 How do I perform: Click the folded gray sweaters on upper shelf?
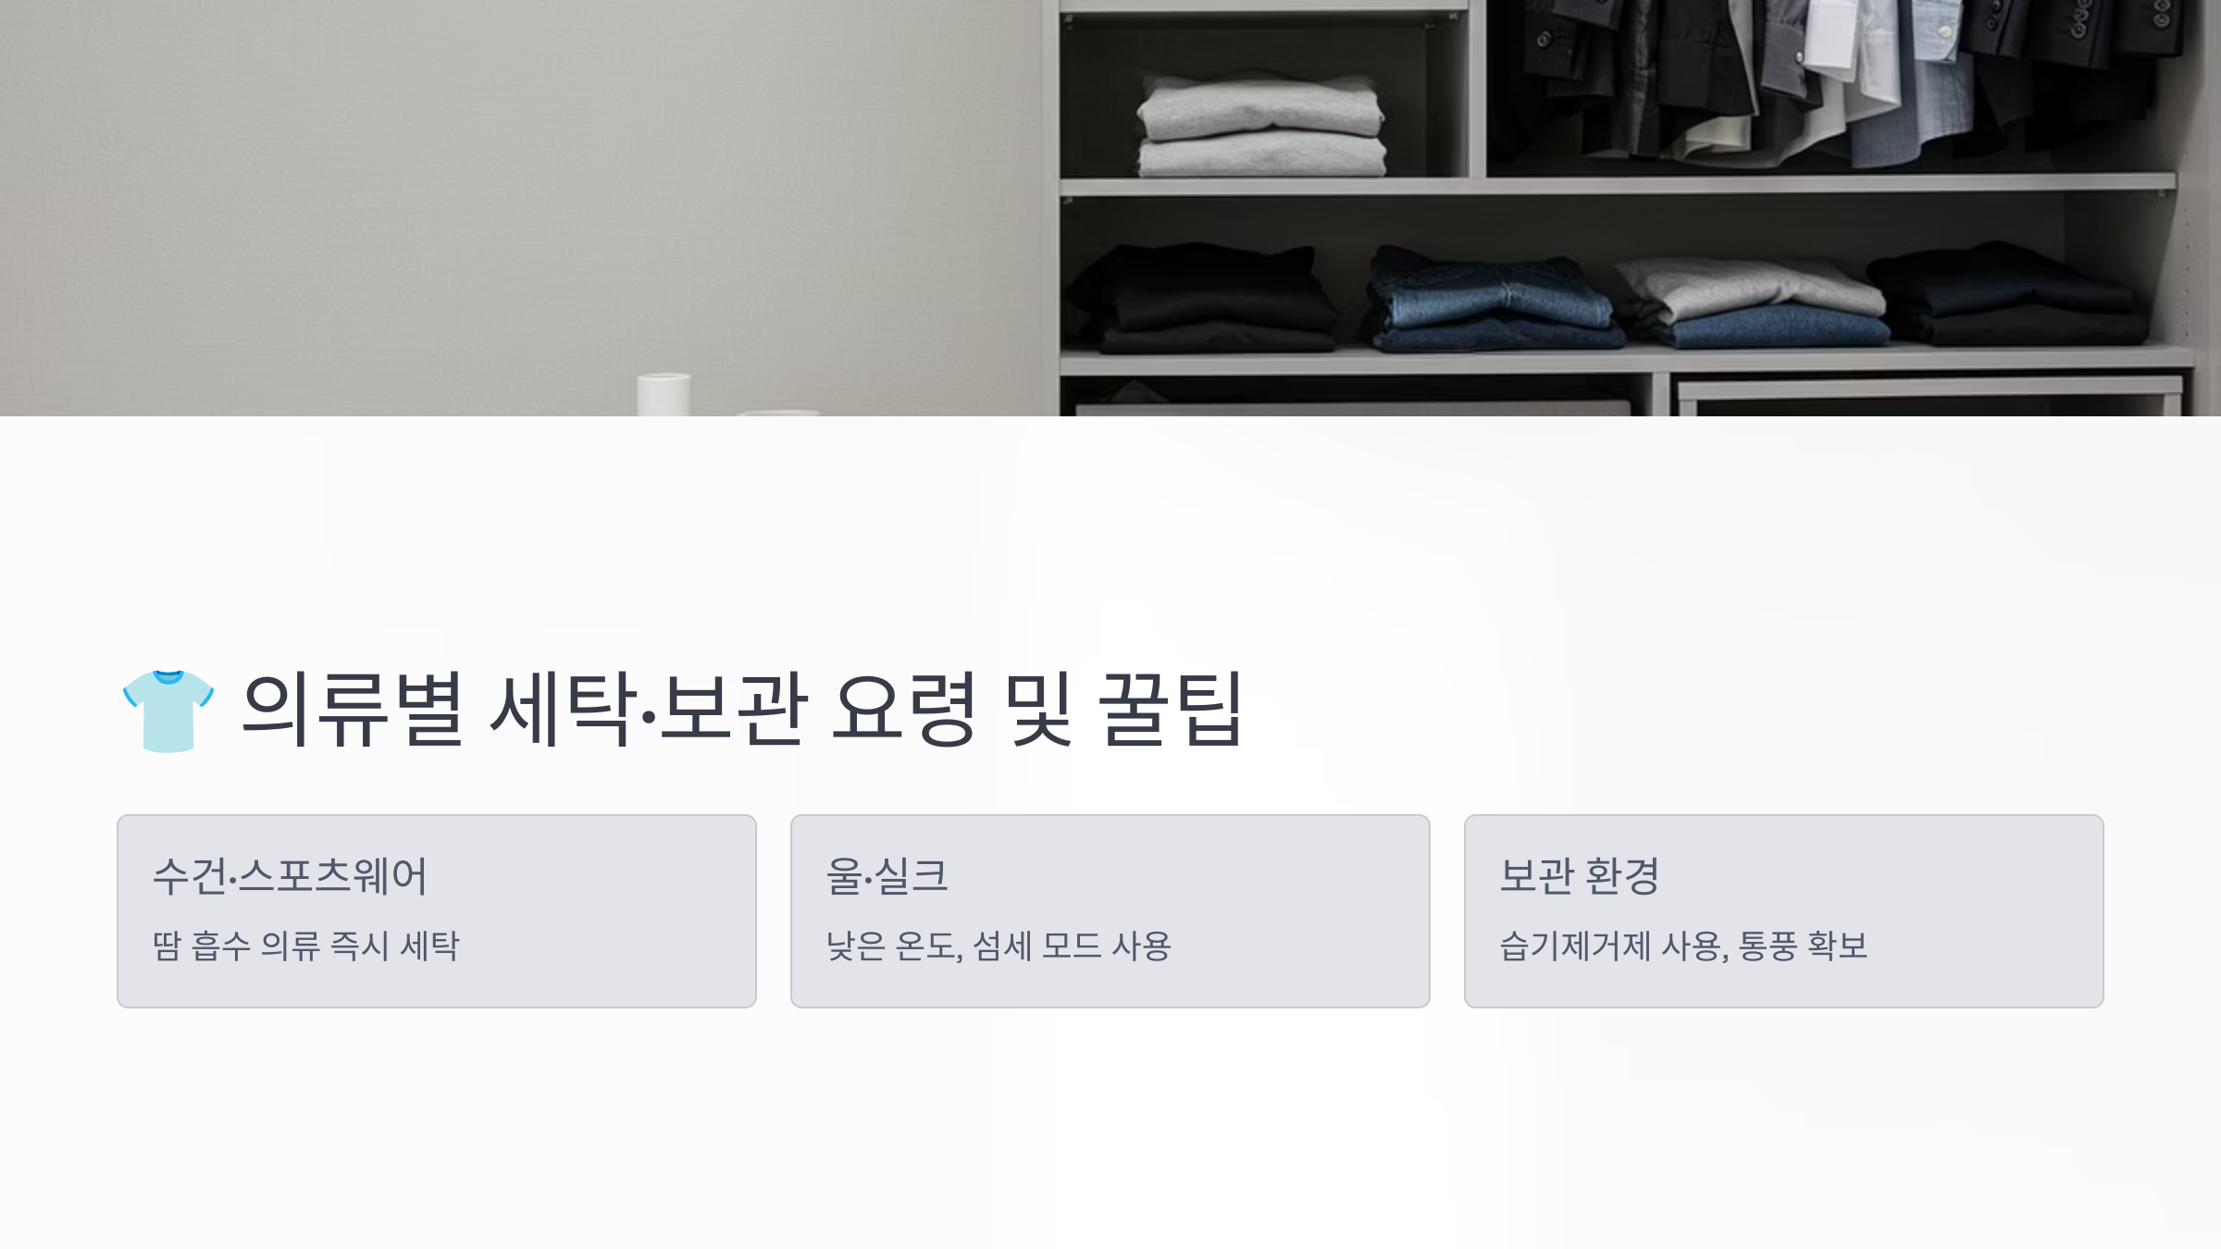tap(1261, 126)
